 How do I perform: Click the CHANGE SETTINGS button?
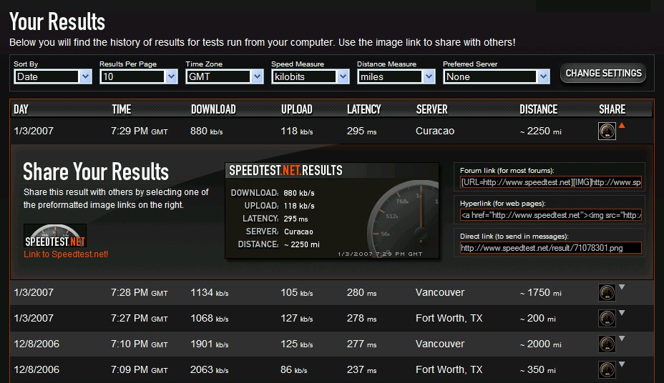point(603,73)
